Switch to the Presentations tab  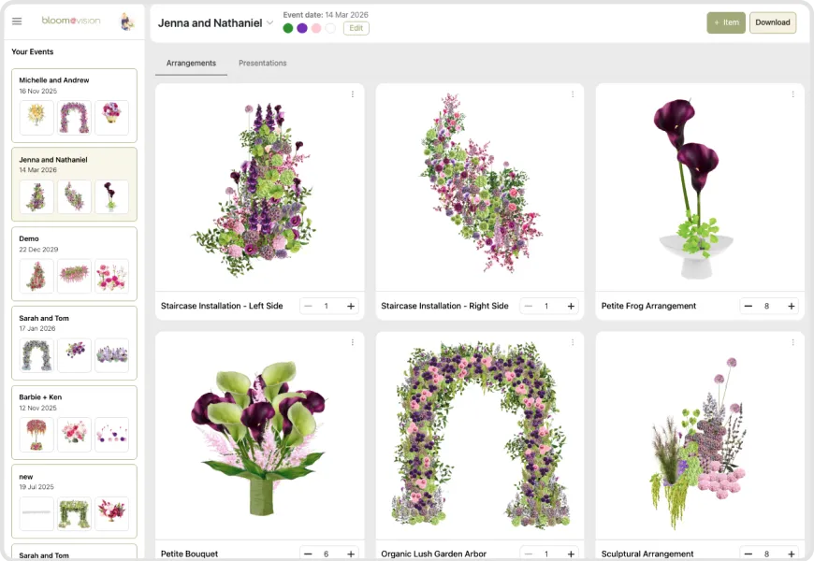pyautogui.click(x=263, y=63)
